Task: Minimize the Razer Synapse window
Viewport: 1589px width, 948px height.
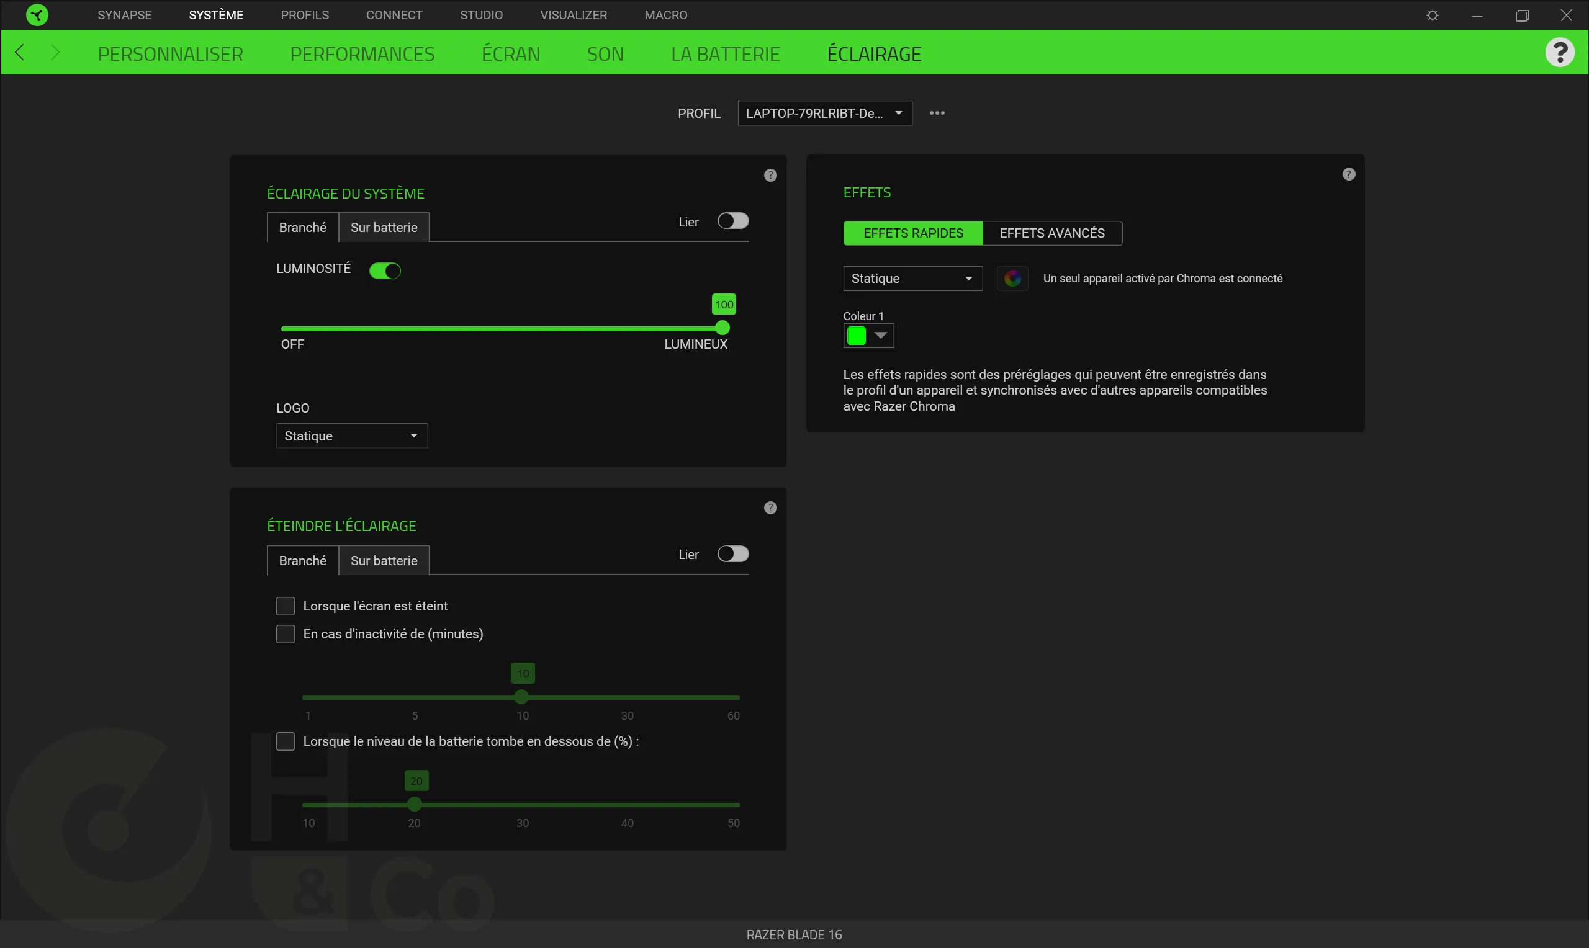Action: pos(1477,16)
